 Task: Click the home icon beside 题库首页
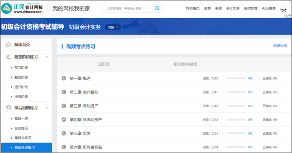pyautogui.click(x=8, y=44)
